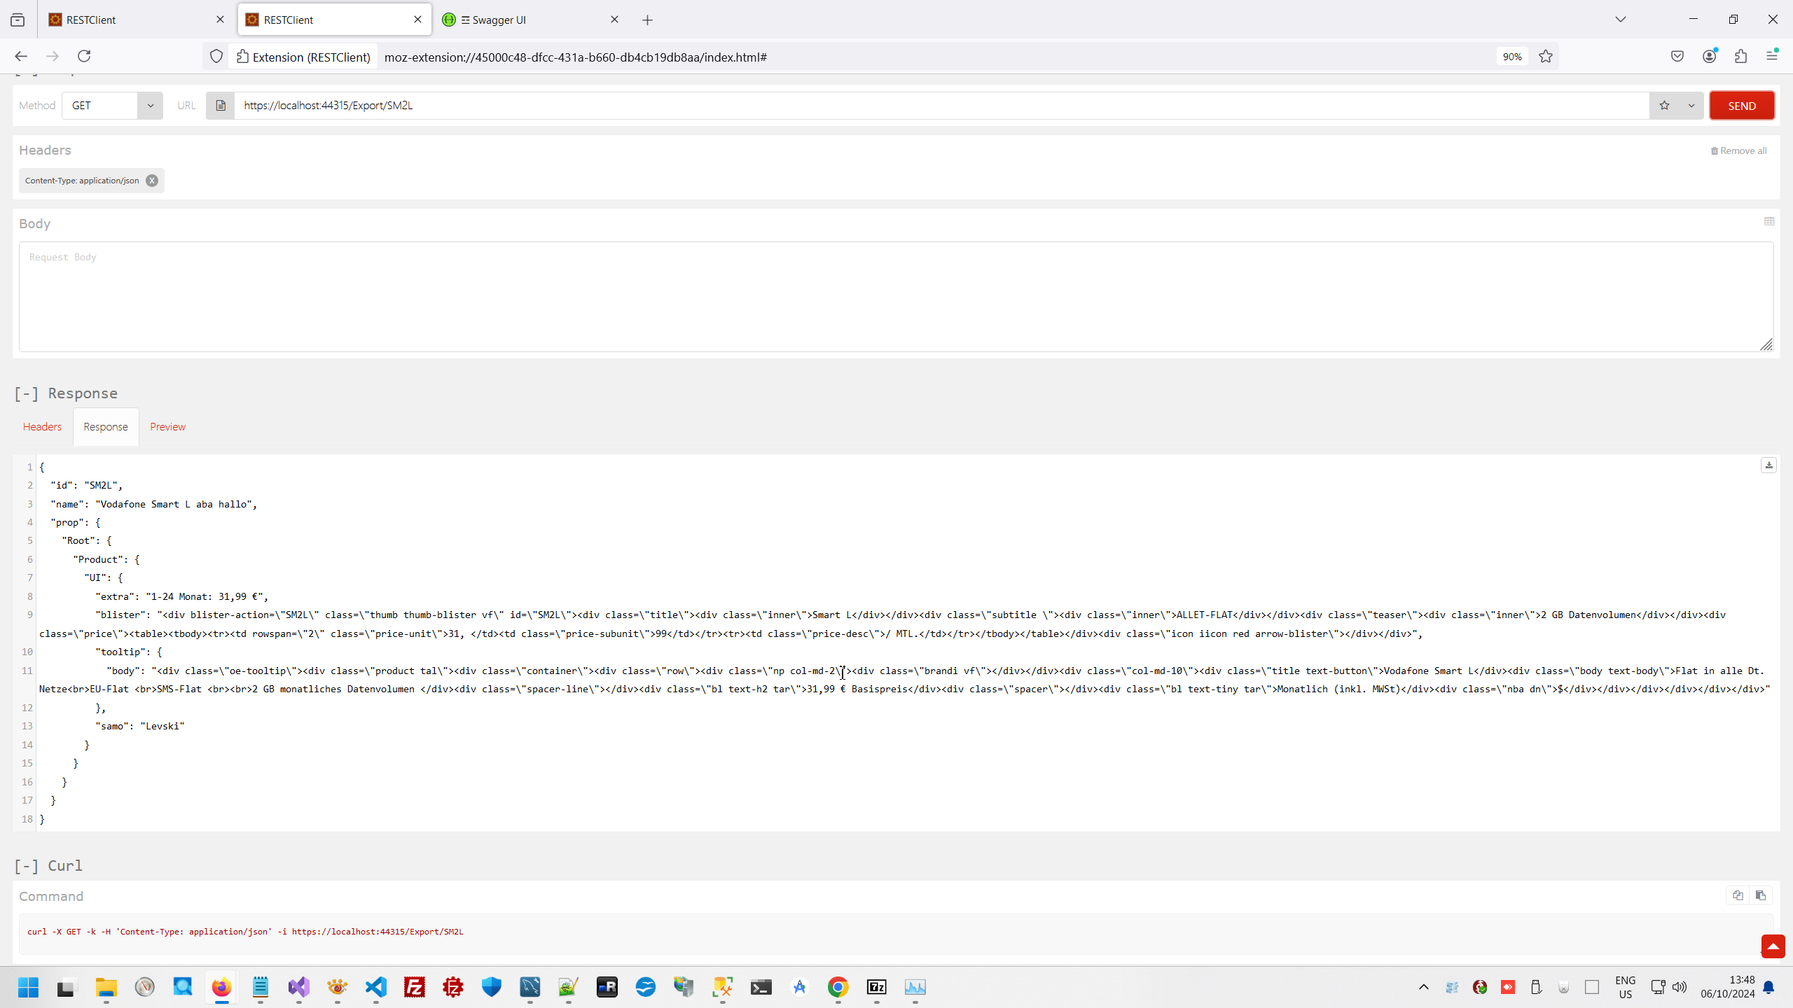Viewport: 1793px width, 1008px height.
Task: Expand the favorites dropdown chevron next to star
Action: point(1691,106)
